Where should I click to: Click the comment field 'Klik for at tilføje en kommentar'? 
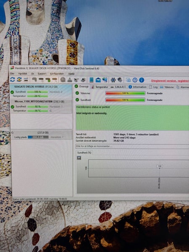132,146
